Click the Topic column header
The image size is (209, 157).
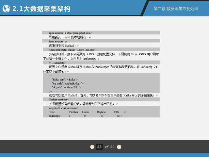coord(52,112)
